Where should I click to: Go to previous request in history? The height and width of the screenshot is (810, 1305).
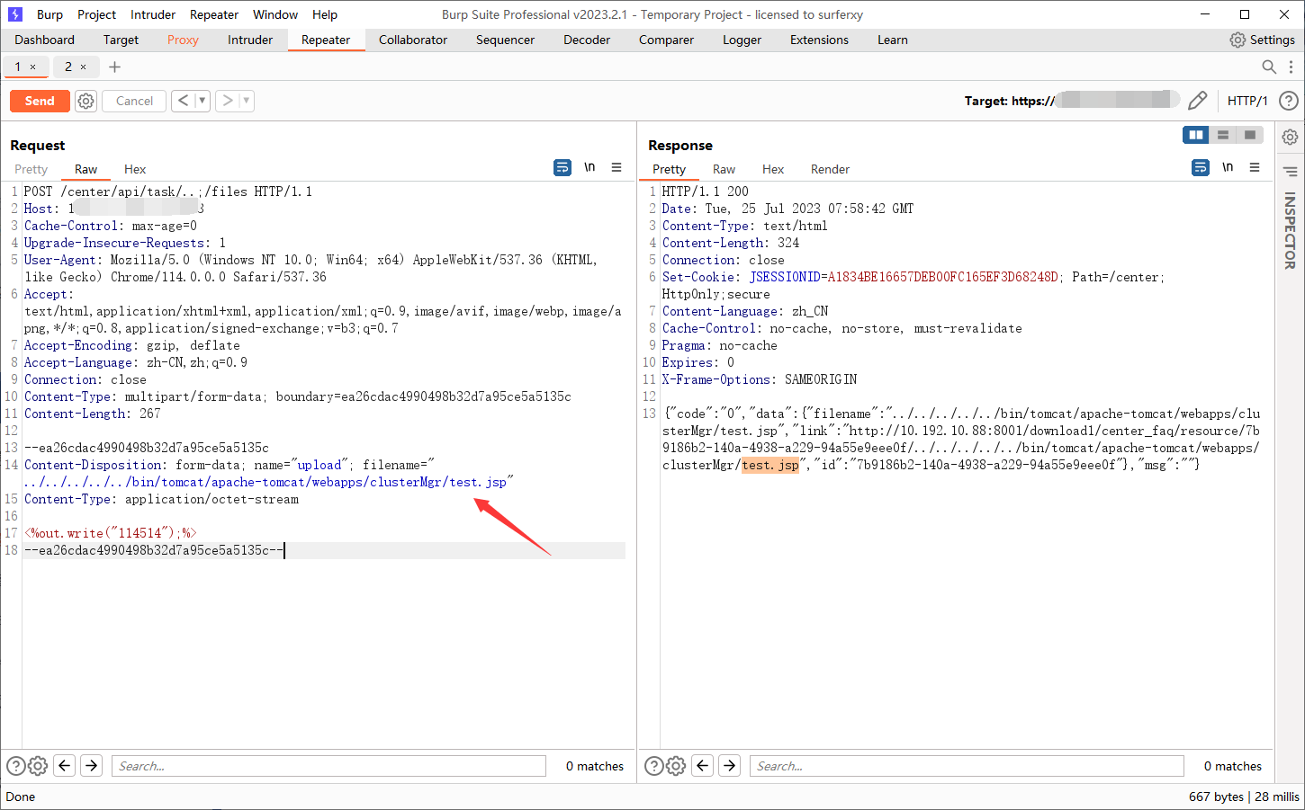point(183,101)
